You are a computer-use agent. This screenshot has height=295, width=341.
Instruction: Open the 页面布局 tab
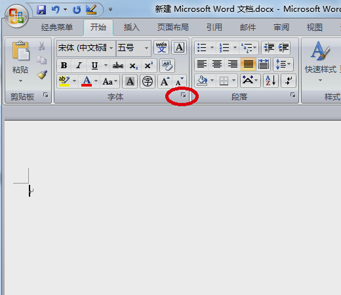(x=173, y=28)
